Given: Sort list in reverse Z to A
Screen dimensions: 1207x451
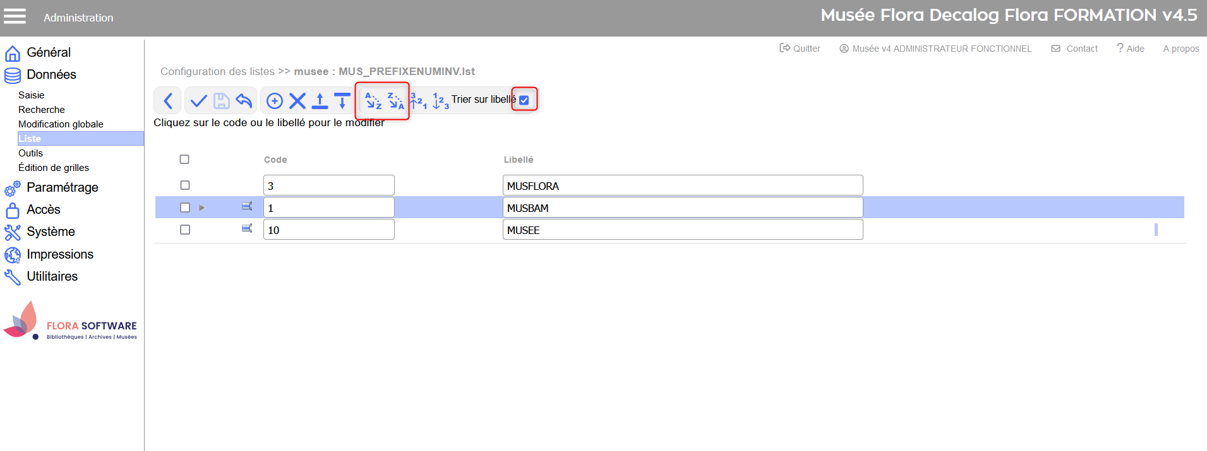Looking at the screenshot, I should tap(395, 101).
